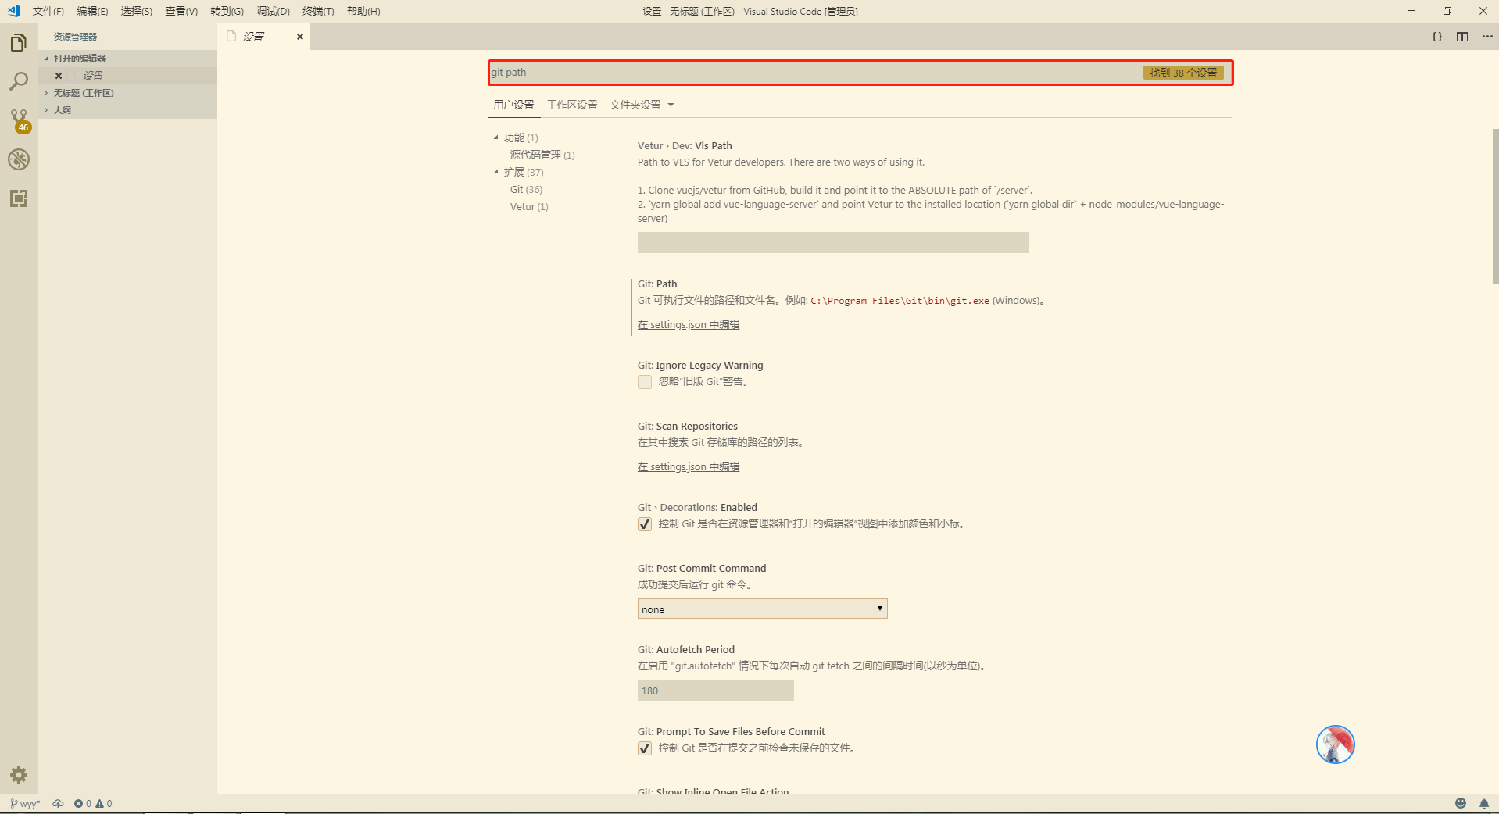Screen dimensions: 1499x814
Task: Open settings JSON with the braces icon
Action: tap(1436, 37)
